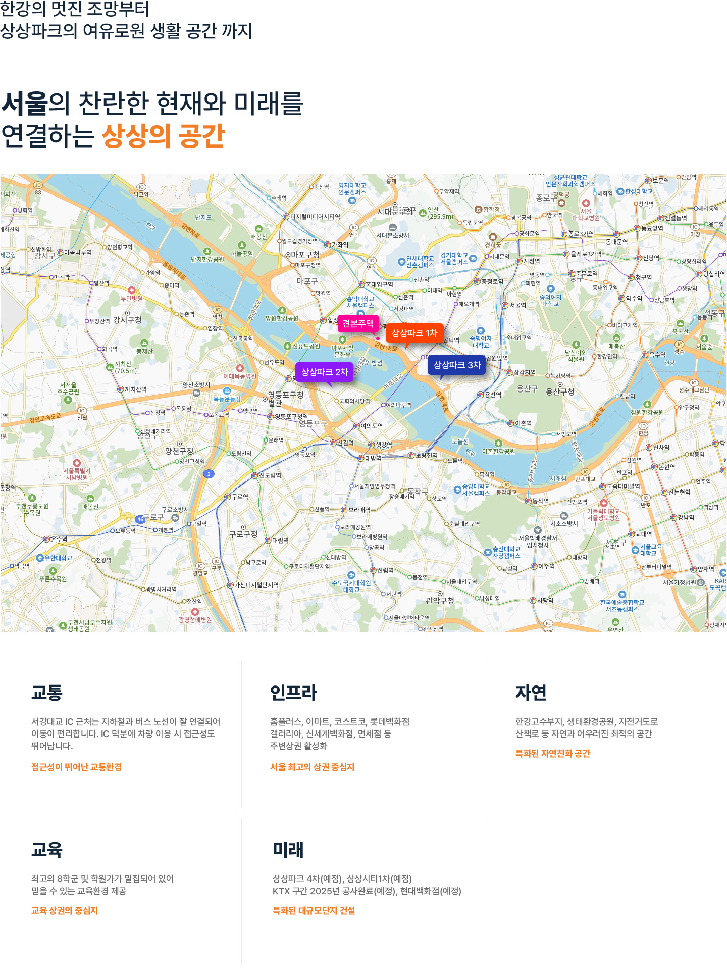The width and height of the screenshot is (727, 980).
Task: Click the 숙명여자대학교 school icon
Action: [481, 331]
